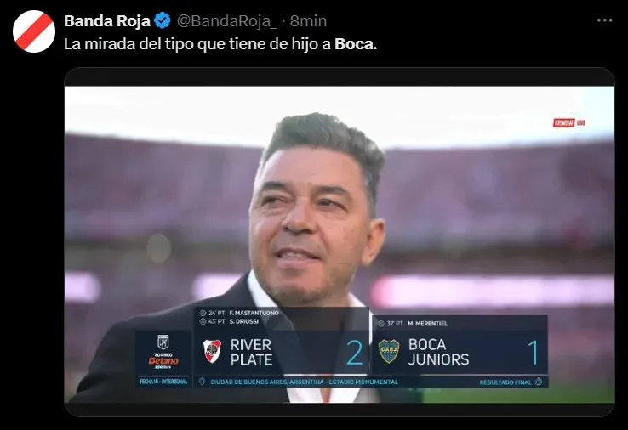The width and height of the screenshot is (628, 430).
Task: Click the Torneo Betano league logo
Action: pos(163,352)
